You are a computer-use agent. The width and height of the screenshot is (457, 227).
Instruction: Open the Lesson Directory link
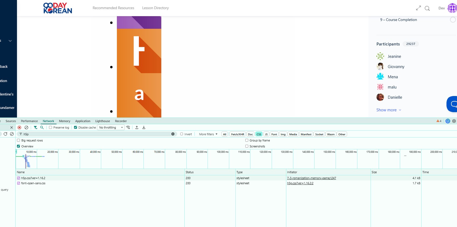coord(155,8)
